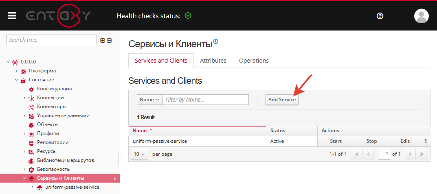Click the help question mark icon
Viewport: 437px width, 194px height.
coord(380,16)
